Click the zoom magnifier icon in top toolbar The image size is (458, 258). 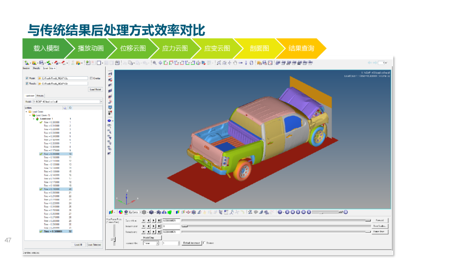point(154,63)
